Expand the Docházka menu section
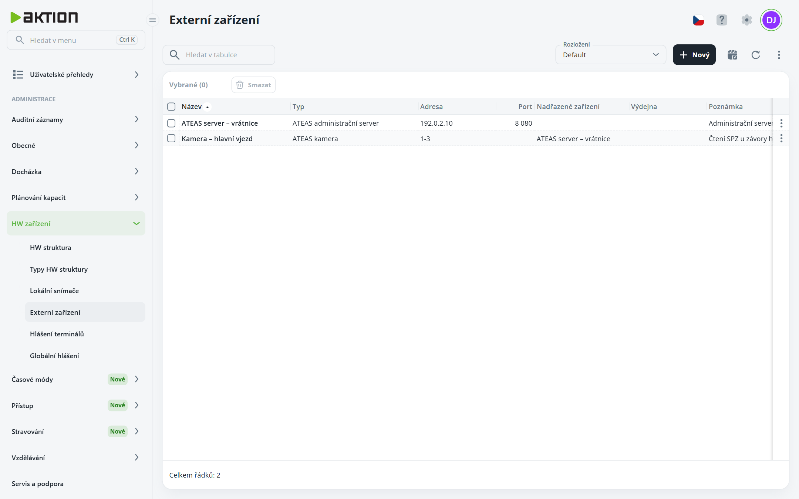 [76, 172]
